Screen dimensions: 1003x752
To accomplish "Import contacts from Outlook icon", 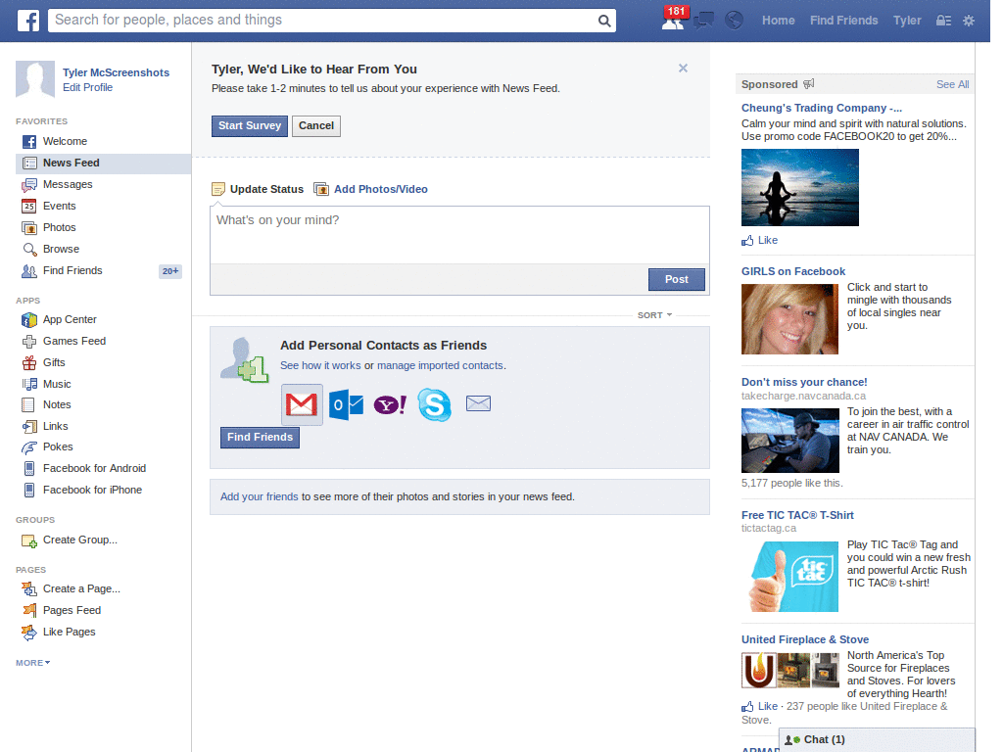I will [x=346, y=404].
